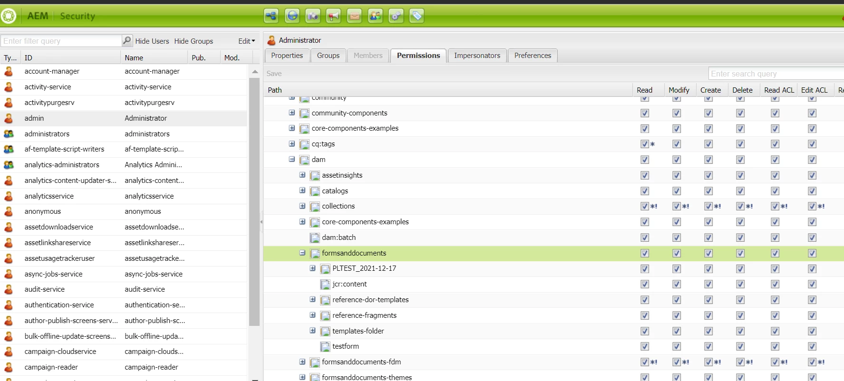Expand the reference-fragments node
844x381 pixels.
click(313, 315)
